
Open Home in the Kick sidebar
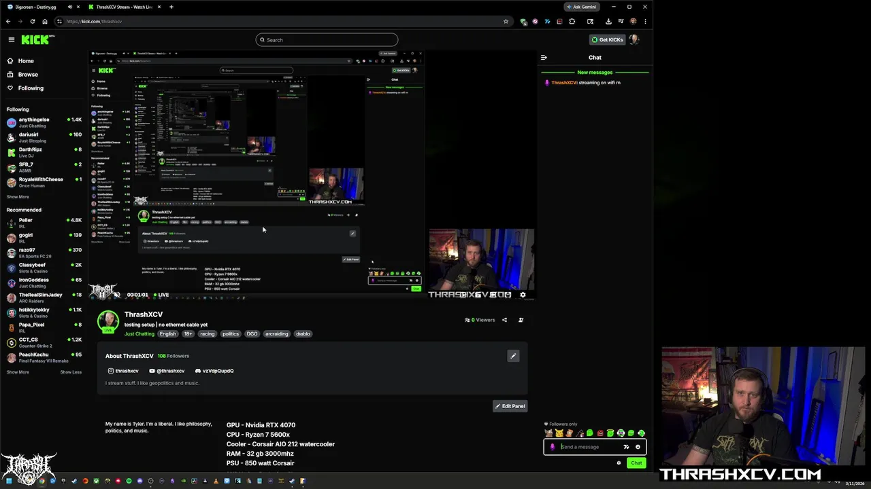click(26, 61)
